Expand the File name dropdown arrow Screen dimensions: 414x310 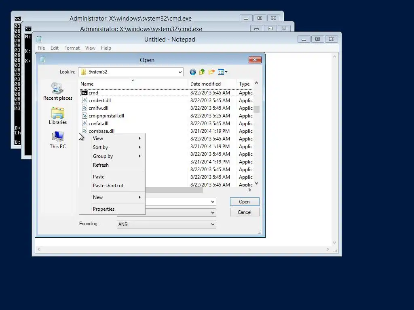(x=213, y=202)
